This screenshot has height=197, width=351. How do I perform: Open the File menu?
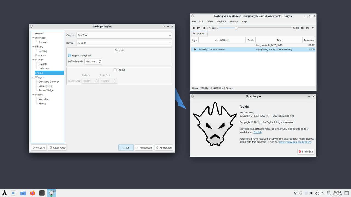pos(194,21)
